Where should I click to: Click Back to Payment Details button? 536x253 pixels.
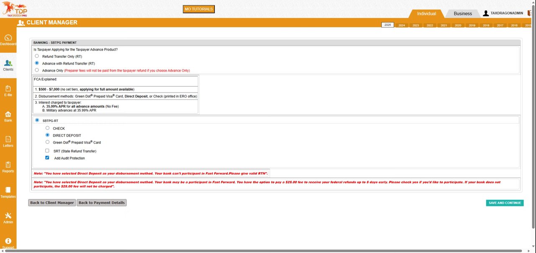point(101,203)
